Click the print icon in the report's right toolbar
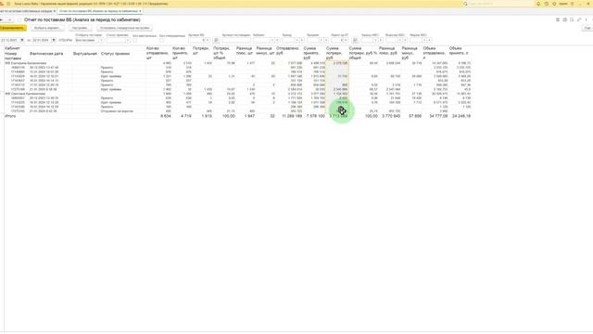 click(x=564, y=19)
